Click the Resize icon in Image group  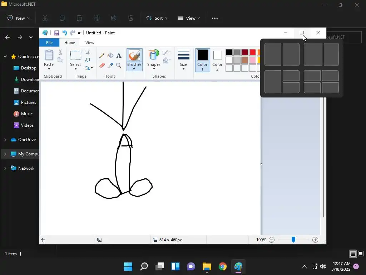pos(87,60)
